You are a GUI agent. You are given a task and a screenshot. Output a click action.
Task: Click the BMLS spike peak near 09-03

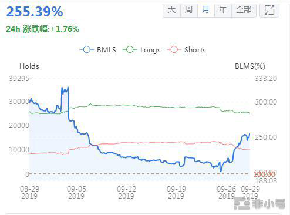(68, 88)
